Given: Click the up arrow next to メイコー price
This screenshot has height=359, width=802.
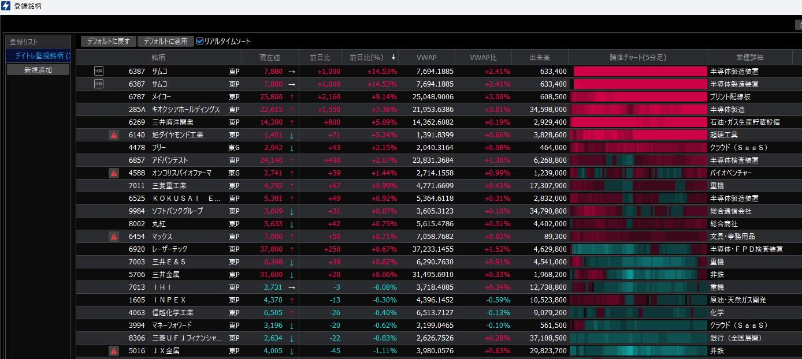Looking at the screenshot, I should [x=292, y=96].
